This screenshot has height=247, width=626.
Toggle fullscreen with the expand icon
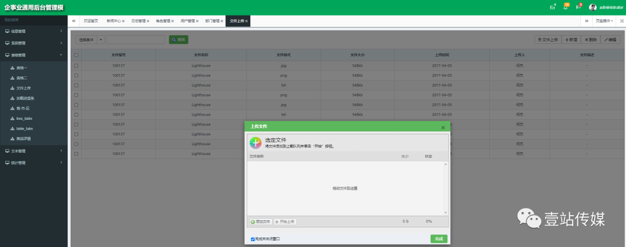click(621, 21)
